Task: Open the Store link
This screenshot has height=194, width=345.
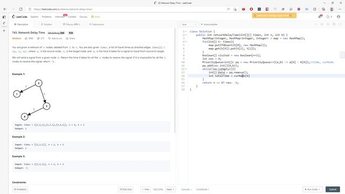Action: tap(96, 17)
